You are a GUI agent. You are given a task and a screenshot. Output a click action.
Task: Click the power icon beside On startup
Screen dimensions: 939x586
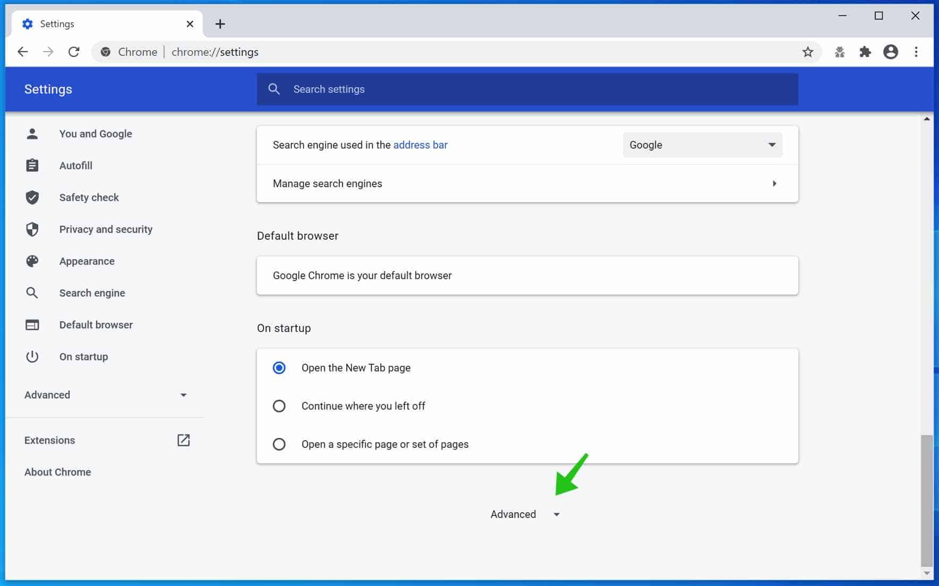point(32,357)
